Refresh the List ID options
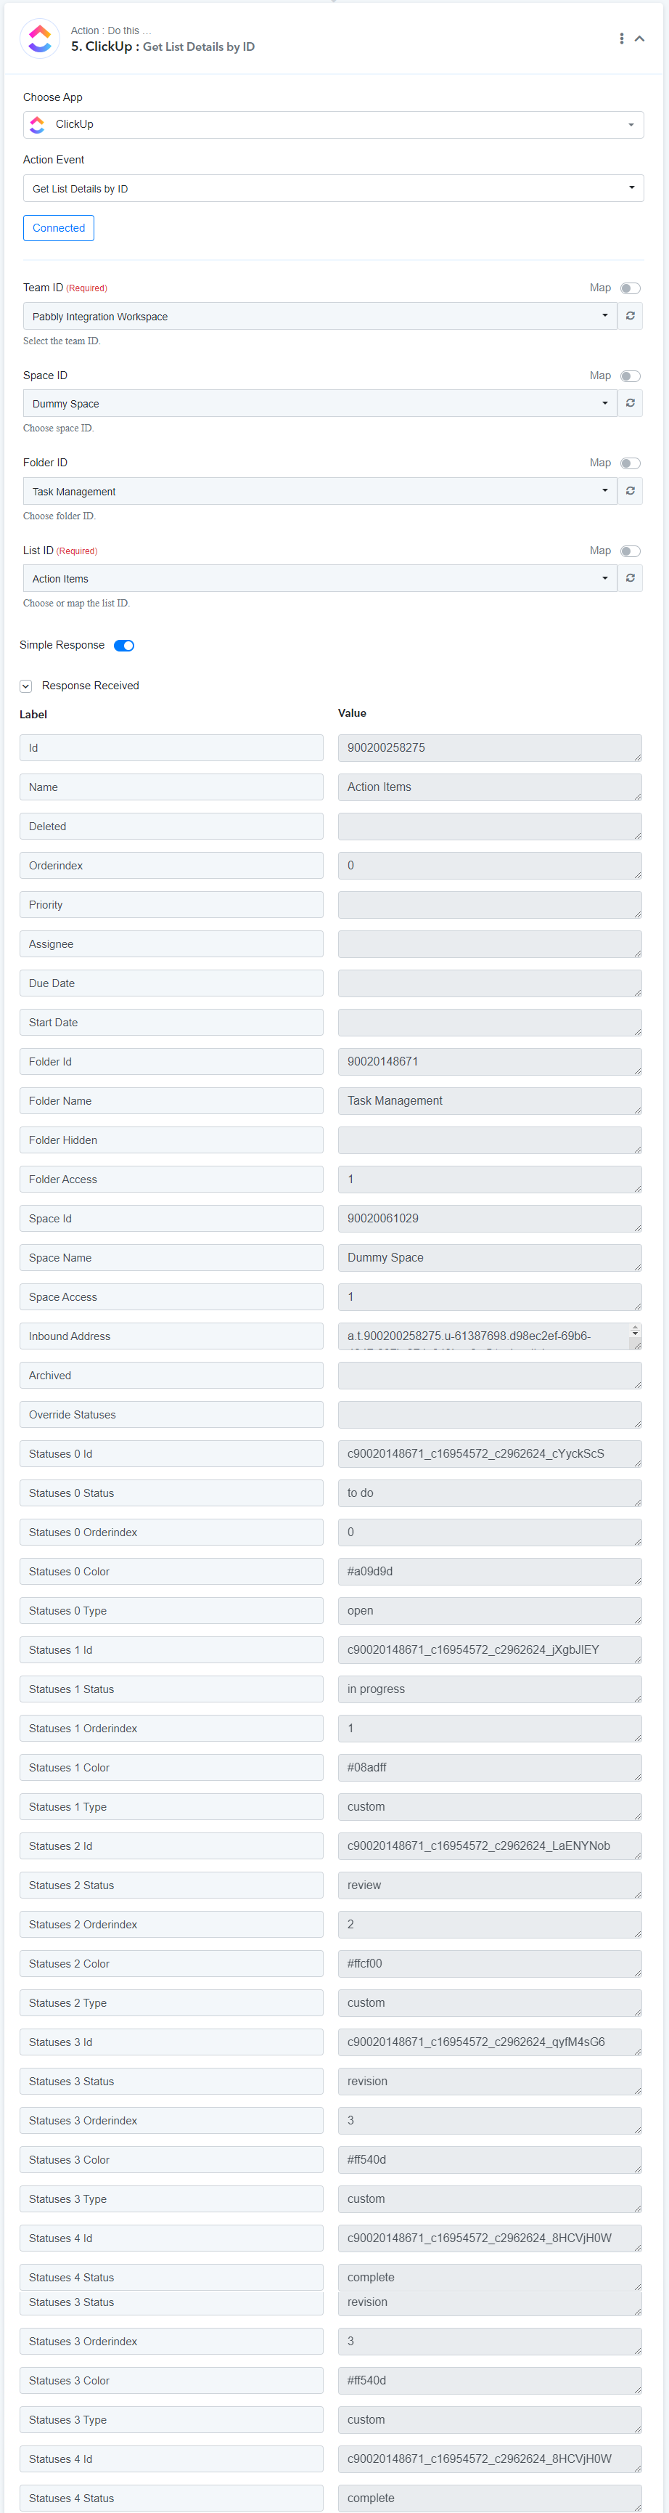Image resolution: width=669 pixels, height=2513 pixels. tap(630, 578)
